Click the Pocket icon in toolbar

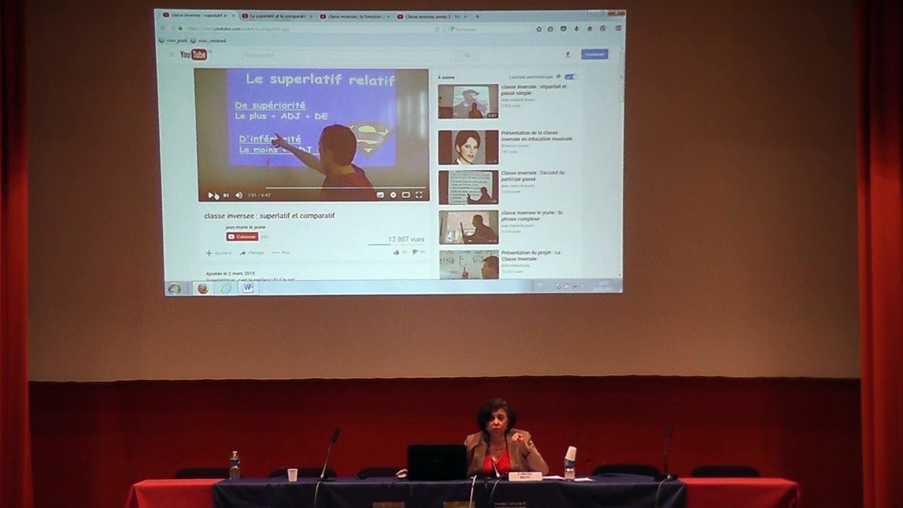(x=563, y=28)
